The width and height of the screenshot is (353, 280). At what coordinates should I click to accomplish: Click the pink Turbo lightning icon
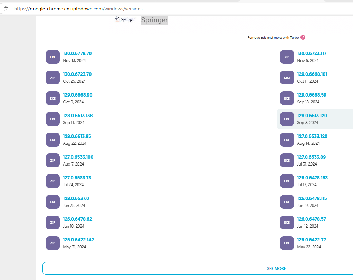[x=303, y=37]
